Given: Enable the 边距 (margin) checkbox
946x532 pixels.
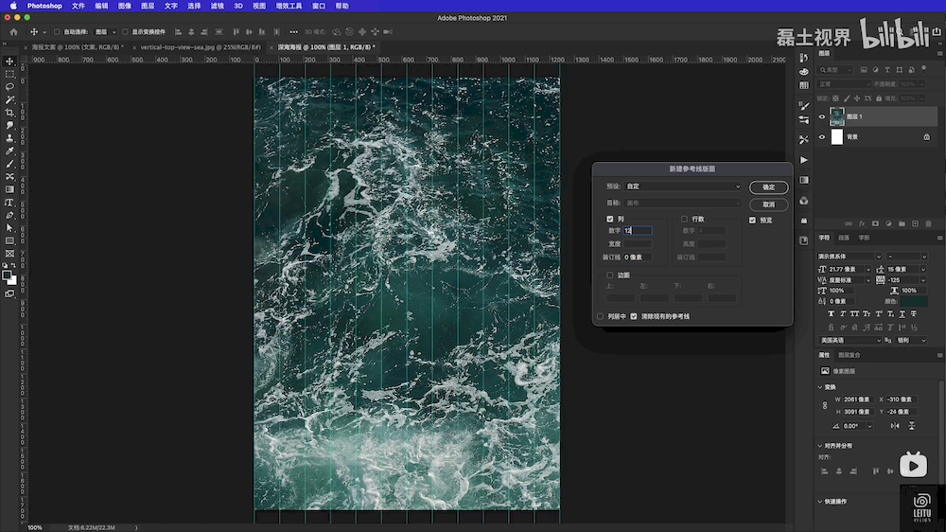Looking at the screenshot, I should point(610,275).
